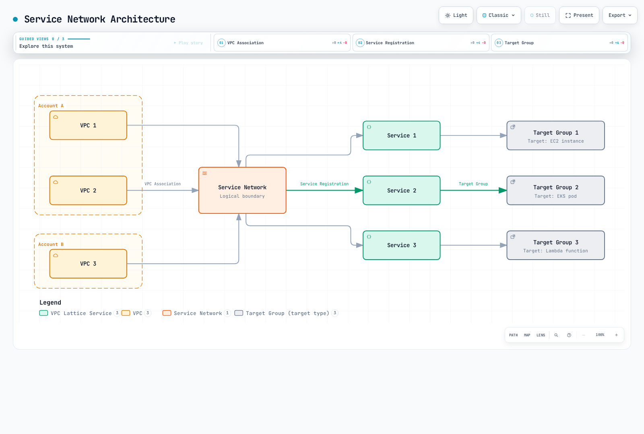This screenshot has width=644, height=434.
Task: Toggle the VPC Lattice Service legend filter
Action: point(79,313)
